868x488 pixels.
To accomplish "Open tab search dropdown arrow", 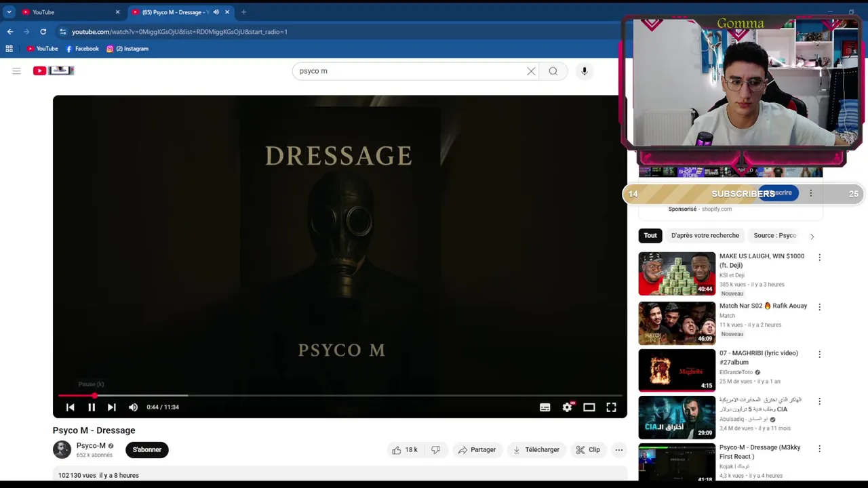I will coord(9,12).
